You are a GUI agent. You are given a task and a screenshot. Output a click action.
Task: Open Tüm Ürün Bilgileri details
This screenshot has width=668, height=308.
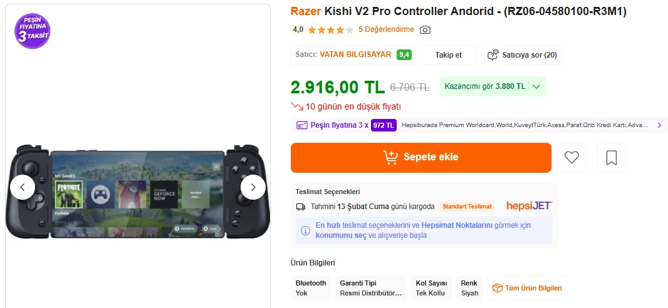[528, 288]
